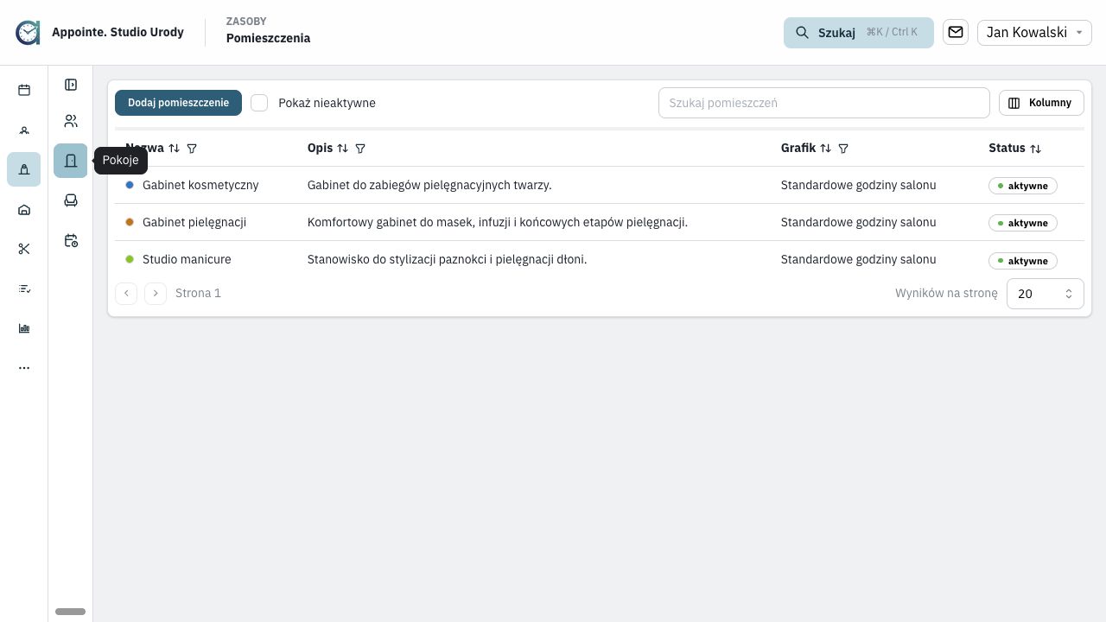Image resolution: width=1106 pixels, height=622 pixels.
Task: Open the house icon in left sidebar
Action: tap(24, 209)
